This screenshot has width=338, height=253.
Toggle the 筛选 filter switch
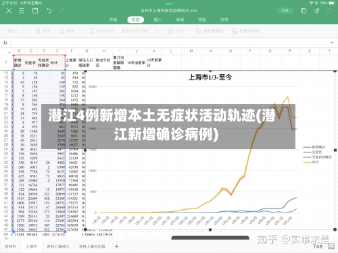22,31
